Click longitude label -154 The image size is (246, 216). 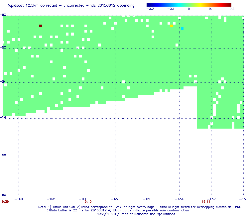[179, 199]
